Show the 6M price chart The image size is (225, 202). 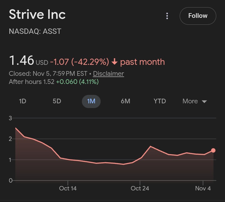pos(125,101)
